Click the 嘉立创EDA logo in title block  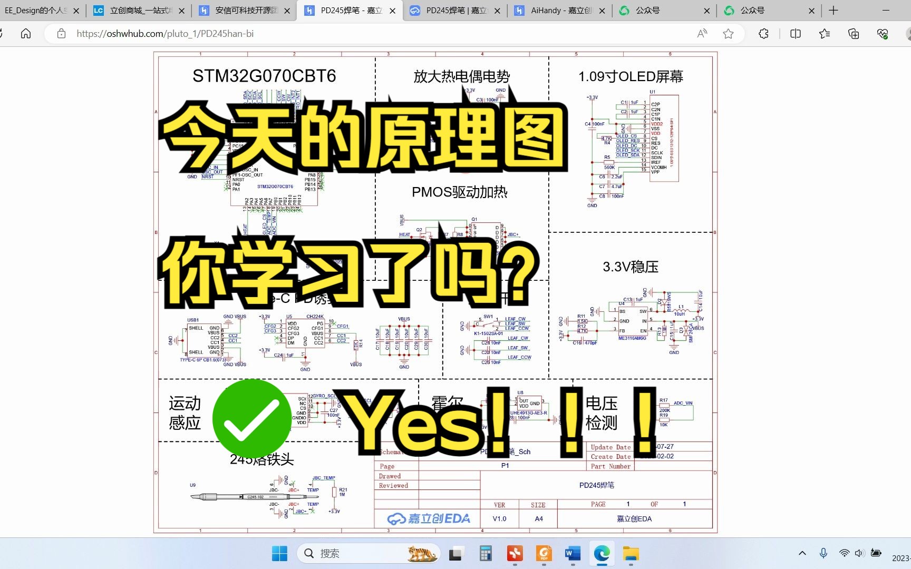tap(428, 519)
